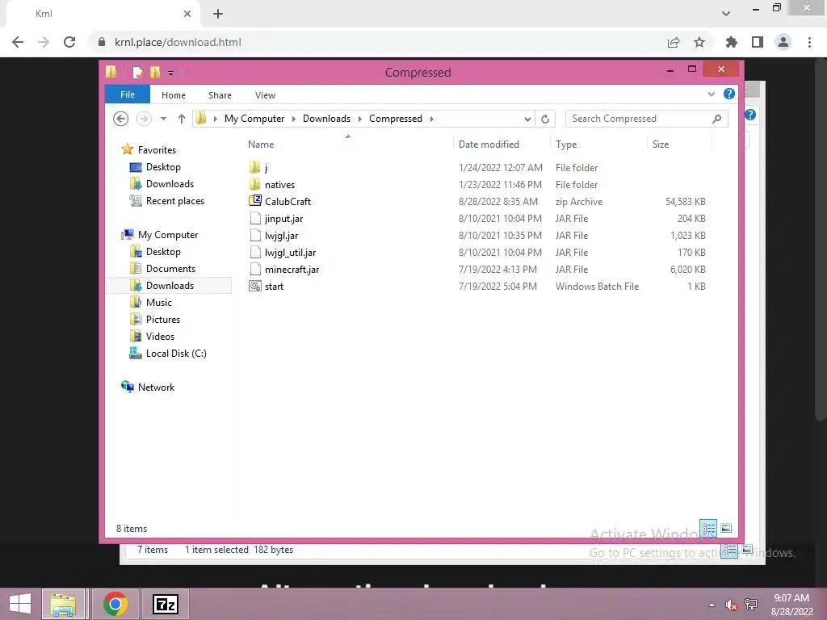Click Compressed in address breadcrumb
827x620 pixels.
tap(396, 119)
